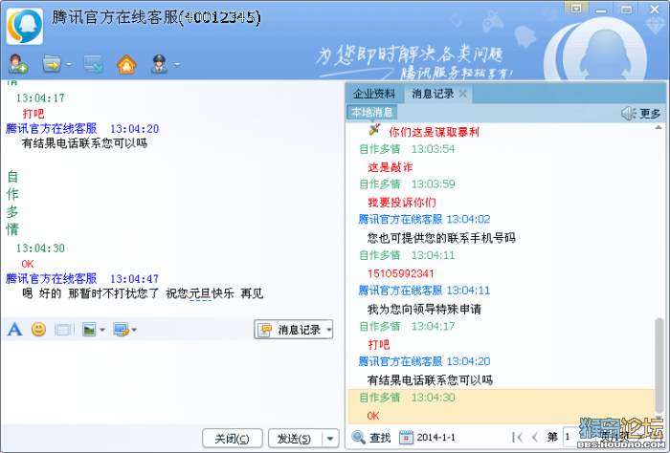670x453 pixels.
Task: Click the chat message 有结果电话联系您可以吗 in left pane
Action: click(84, 143)
